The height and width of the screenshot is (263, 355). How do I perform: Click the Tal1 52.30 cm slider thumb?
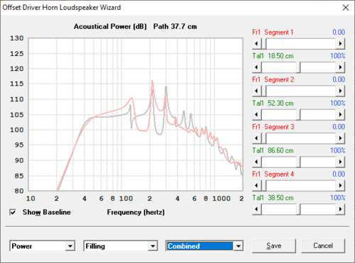tap(298, 115)
